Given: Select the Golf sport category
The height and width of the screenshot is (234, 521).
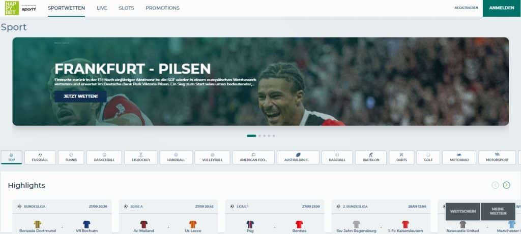Looking at the screenshot, I should pyautogui.click(x=428, y=157).
